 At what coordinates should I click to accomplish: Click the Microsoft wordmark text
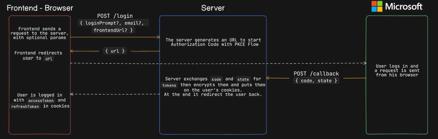pyautogui.click(x=403, y=6)
